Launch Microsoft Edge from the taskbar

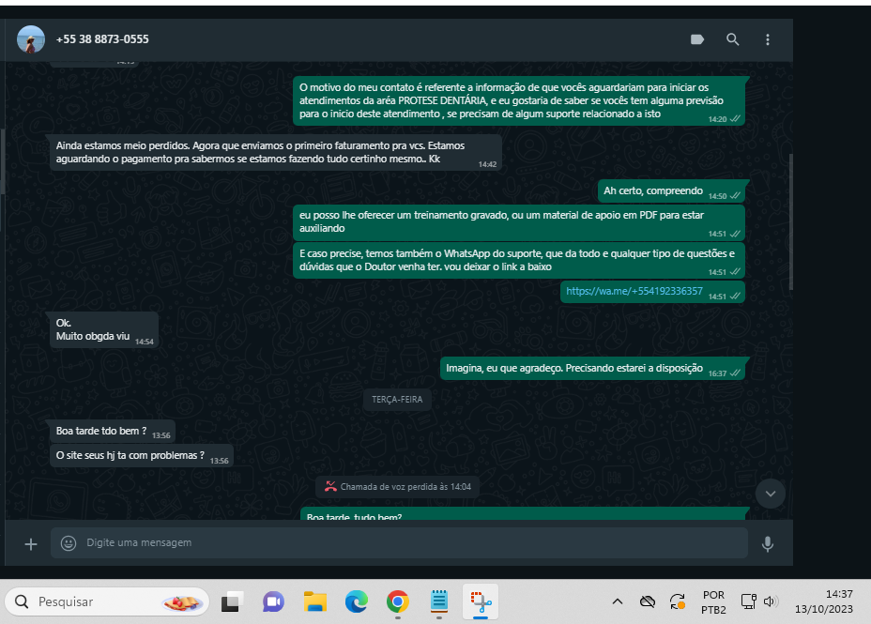(356, 601)
